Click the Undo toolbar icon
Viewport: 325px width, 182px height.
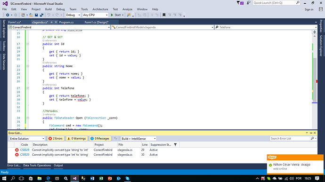(x=49, y=15)
